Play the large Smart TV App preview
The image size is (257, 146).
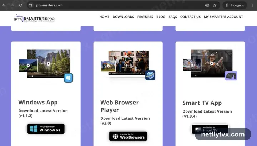pos(212,63)
